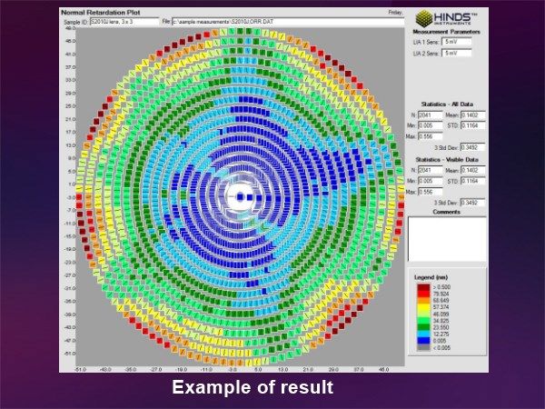545x409 pixels.
Task: Select 3 Std Dev field under Visible Data
Action: click(x=472, y=202)
